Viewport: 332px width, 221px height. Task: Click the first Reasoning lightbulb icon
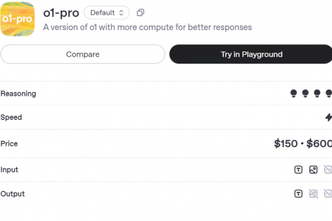click(x=294, y=93)
